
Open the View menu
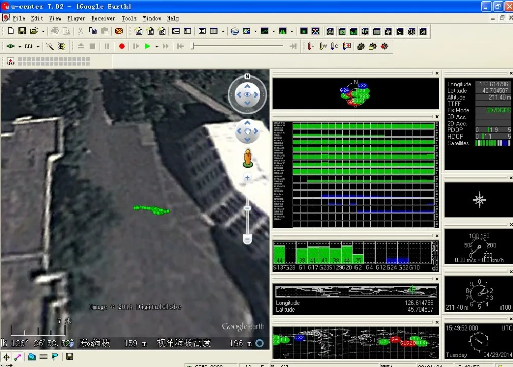click(x=55, y=18)
